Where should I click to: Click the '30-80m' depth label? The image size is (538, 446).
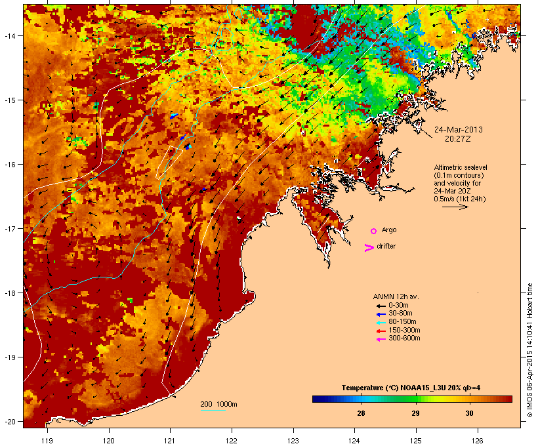coord(400,314)
